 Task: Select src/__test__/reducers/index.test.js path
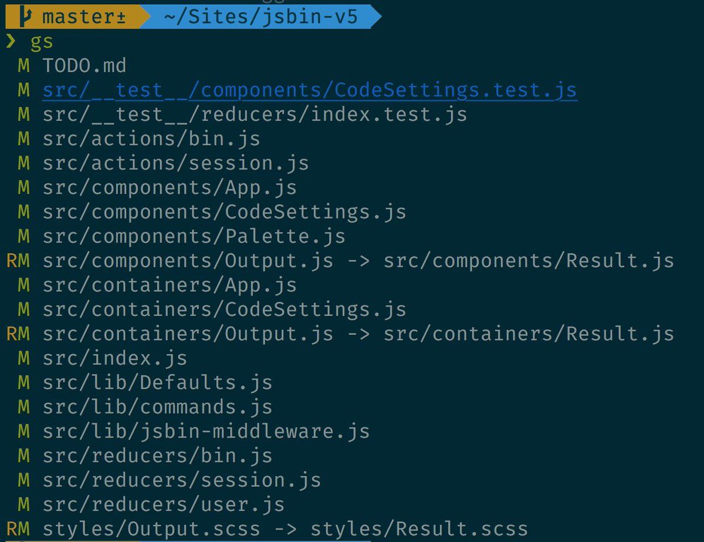point(255,114)
